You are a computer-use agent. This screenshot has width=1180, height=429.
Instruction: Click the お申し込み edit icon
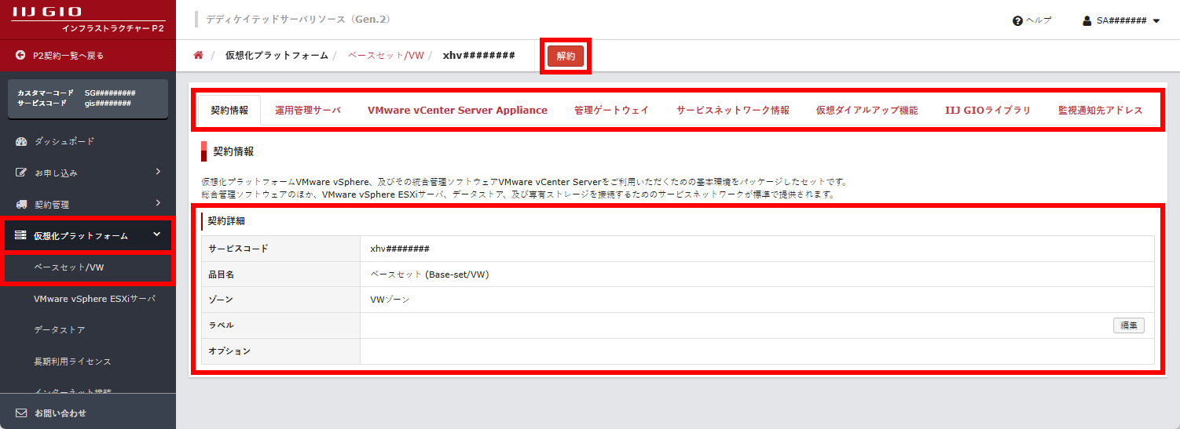21,173
